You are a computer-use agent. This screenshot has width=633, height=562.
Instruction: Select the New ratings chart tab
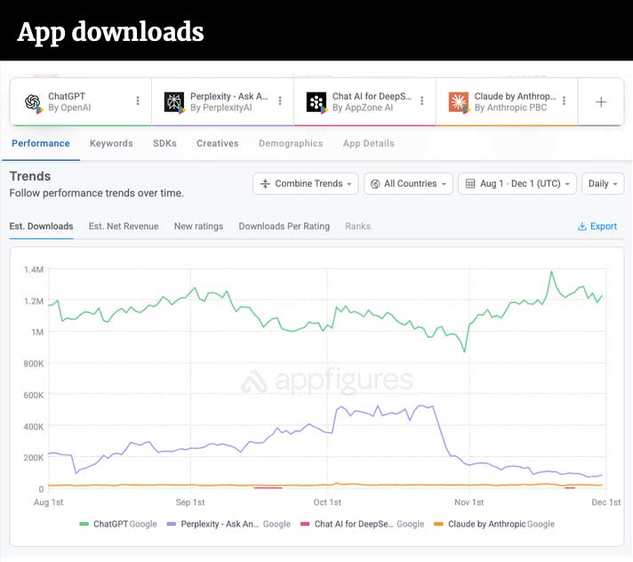pyautogui.click(x=198, y=227)
